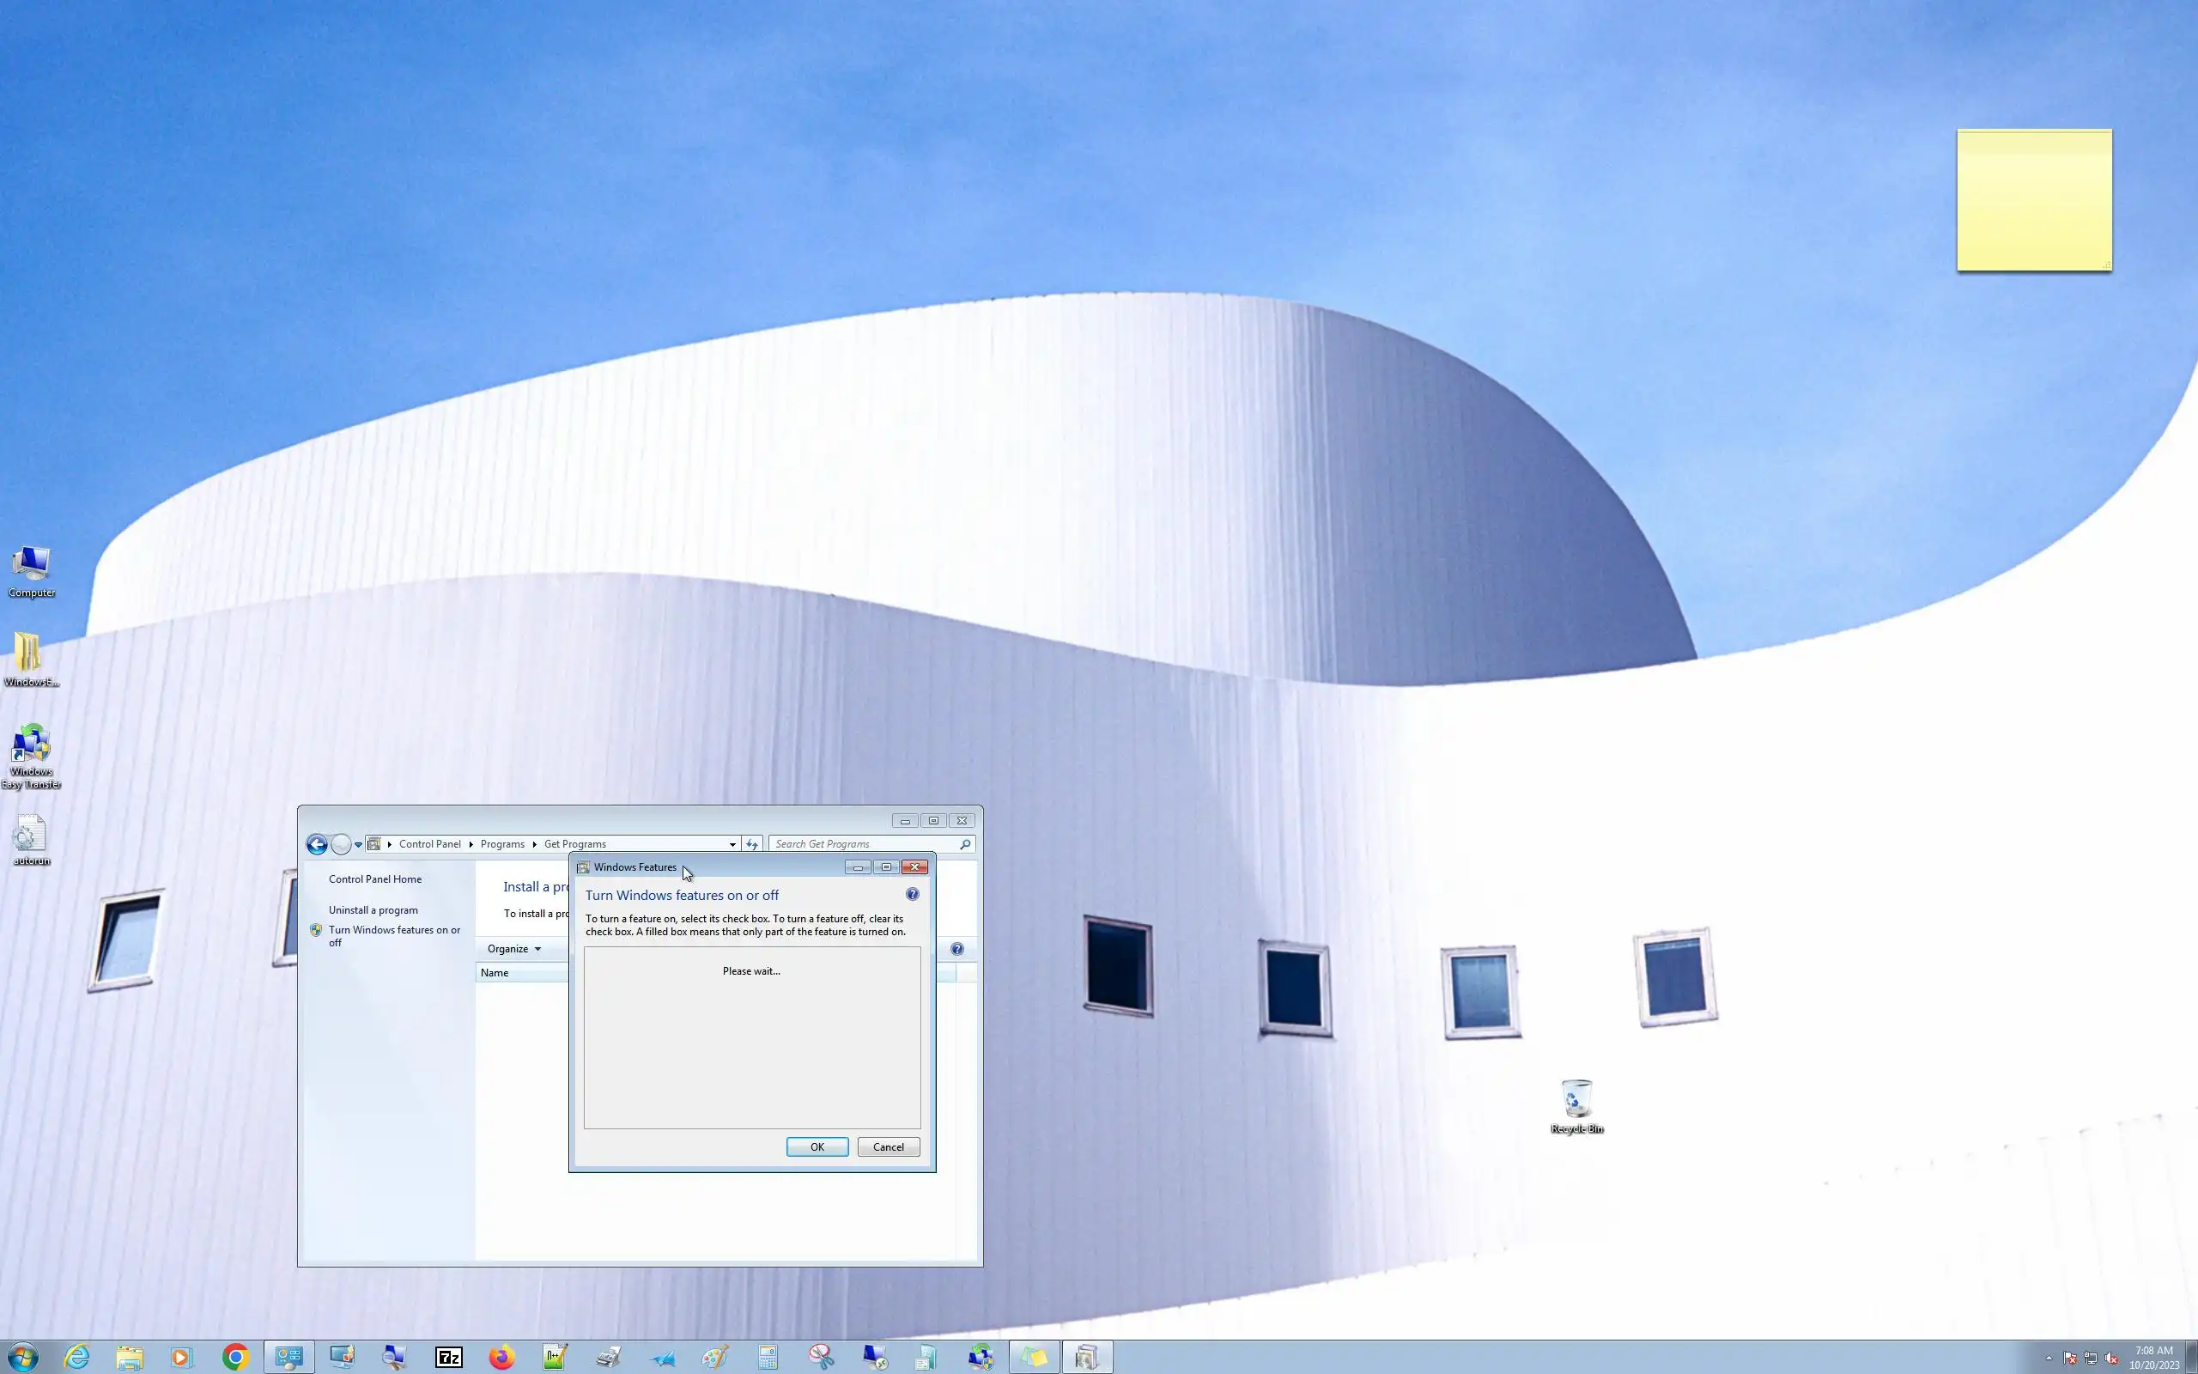Image resolution: width=2198 pixels, height=1374 pixels.
Task: Open the recent pages dropdown arrow
Action: click(359, 844)
